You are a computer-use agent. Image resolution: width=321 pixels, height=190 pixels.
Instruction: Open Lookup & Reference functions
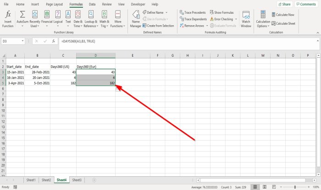[91, 19]
